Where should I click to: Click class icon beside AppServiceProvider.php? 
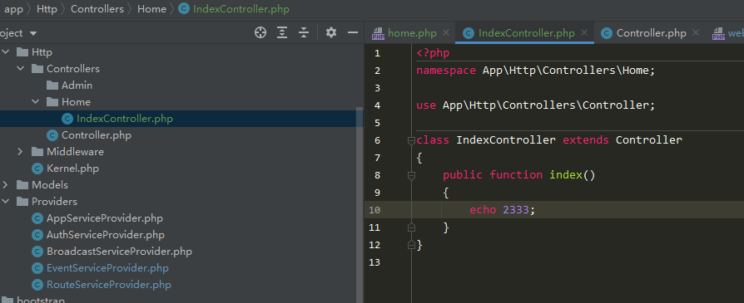[37, 218]
